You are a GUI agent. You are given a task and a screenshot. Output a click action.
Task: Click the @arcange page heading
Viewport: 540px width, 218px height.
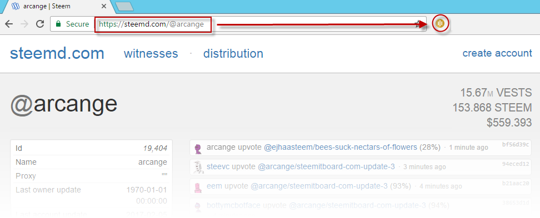[x=64, y=105]
